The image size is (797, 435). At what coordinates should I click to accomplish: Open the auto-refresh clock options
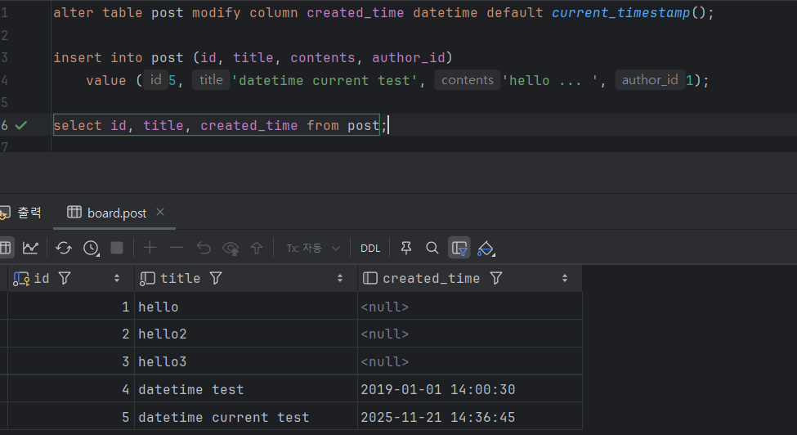tap(92, 248)
